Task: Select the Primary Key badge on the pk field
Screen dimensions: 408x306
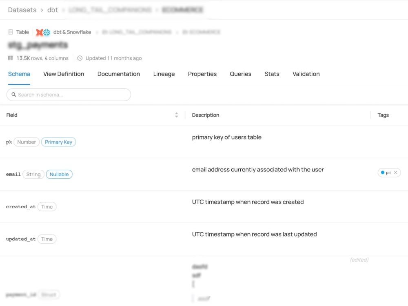Action: coord(58,142)
